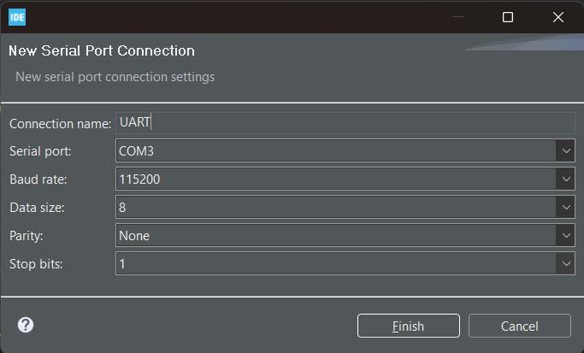Viewport: 584px width, 353px height.
Task: Open the Data size dropdown arrow
Action: (566, 208)
